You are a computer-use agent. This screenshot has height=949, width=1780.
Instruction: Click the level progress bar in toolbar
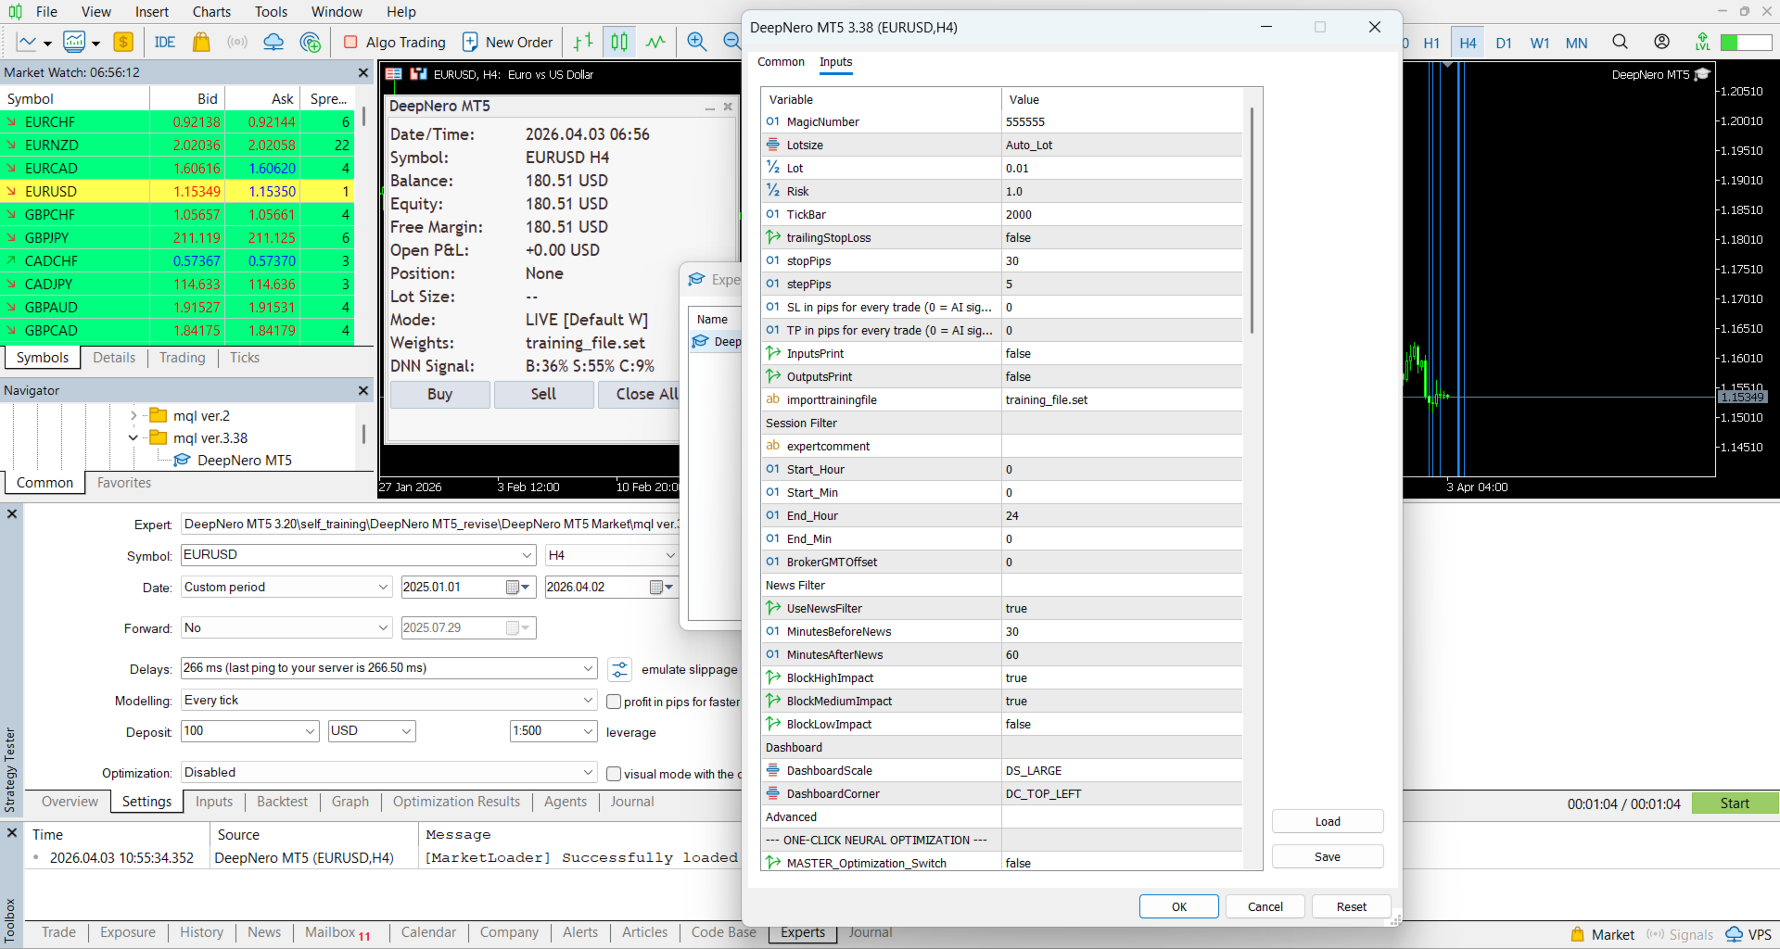[1746, 43]
